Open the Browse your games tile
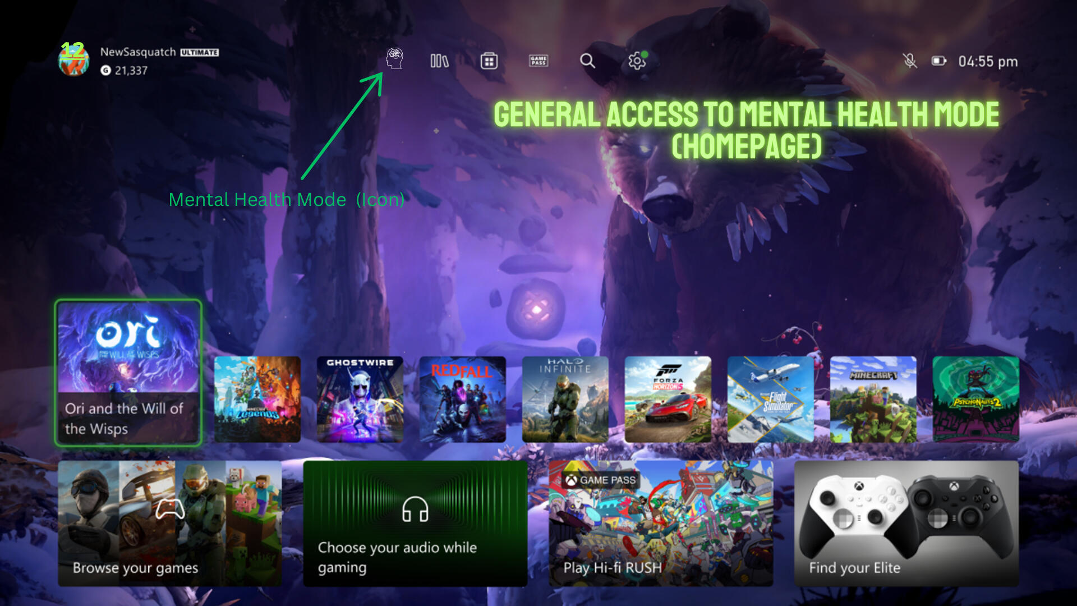 (169, 523)
